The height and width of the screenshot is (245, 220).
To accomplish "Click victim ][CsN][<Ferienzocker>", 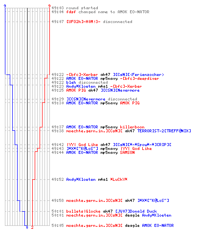I will [138, 74].
